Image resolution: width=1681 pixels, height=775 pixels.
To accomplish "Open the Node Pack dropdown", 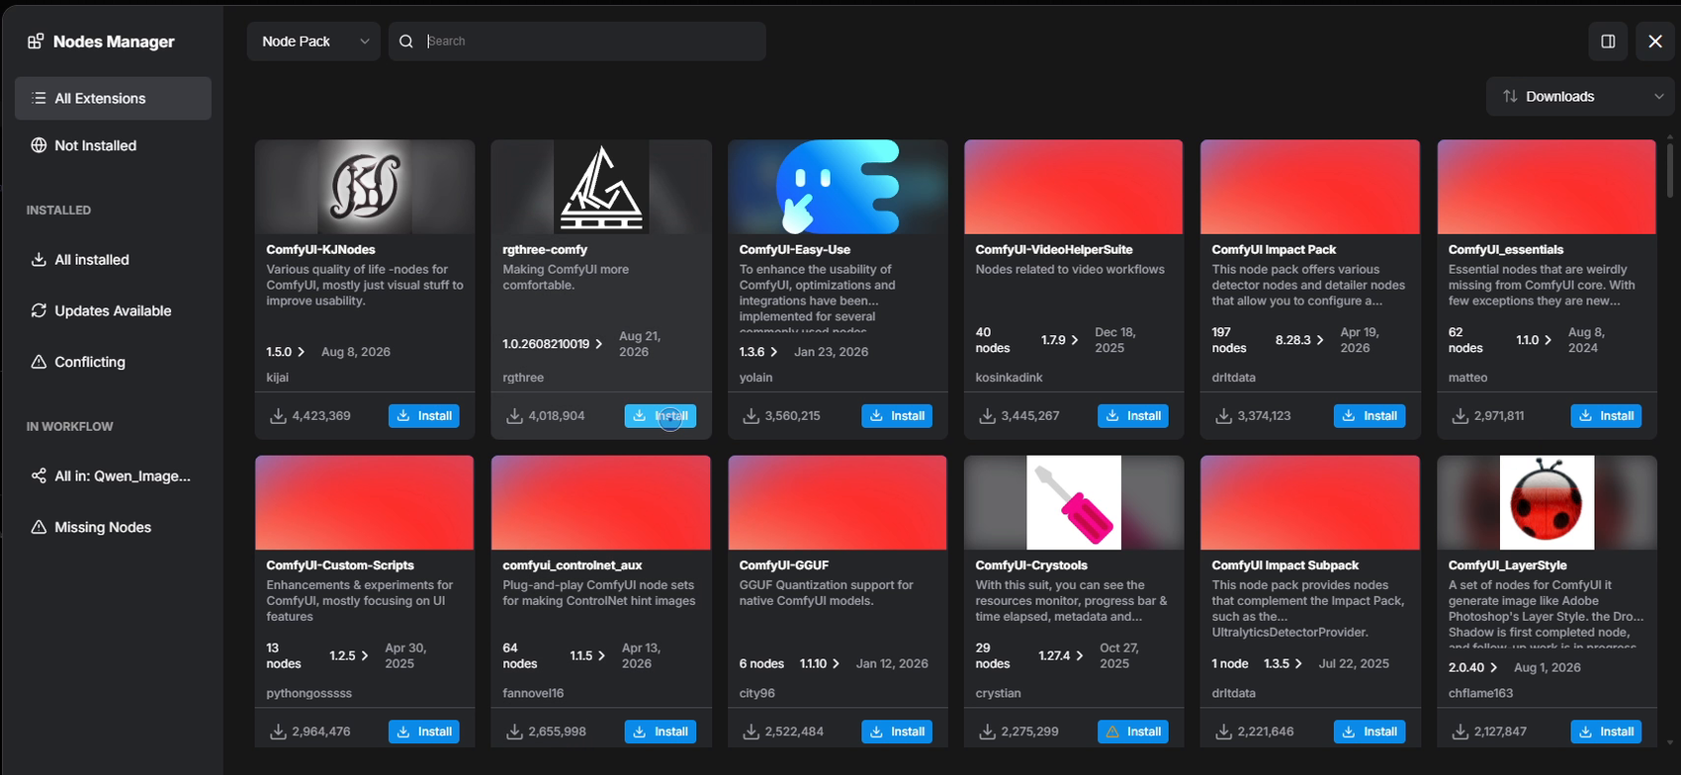I will [x=313, y=42].
